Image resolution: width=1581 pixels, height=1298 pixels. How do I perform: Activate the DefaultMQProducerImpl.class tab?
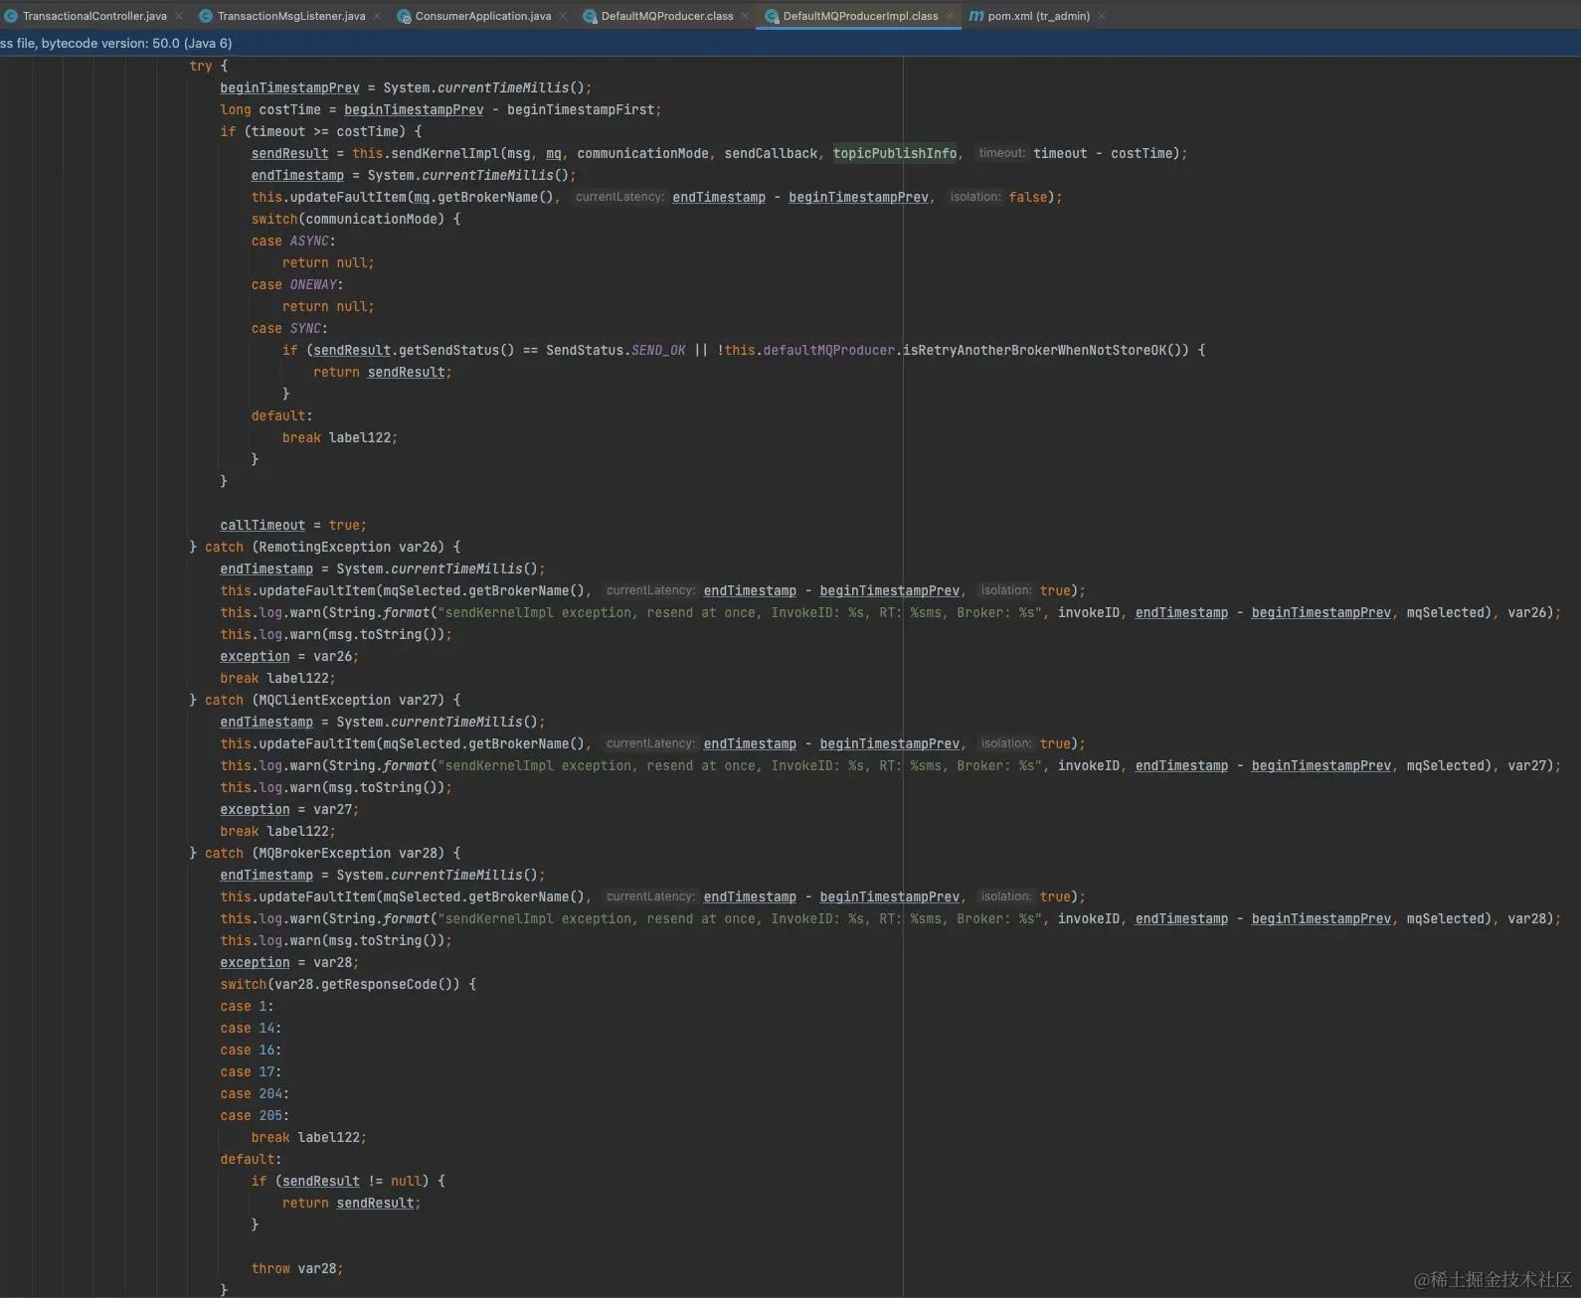(860, 16)
